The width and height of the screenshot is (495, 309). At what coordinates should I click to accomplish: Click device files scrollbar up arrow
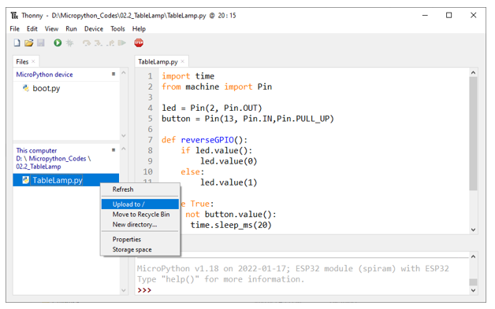coord(124,72)
